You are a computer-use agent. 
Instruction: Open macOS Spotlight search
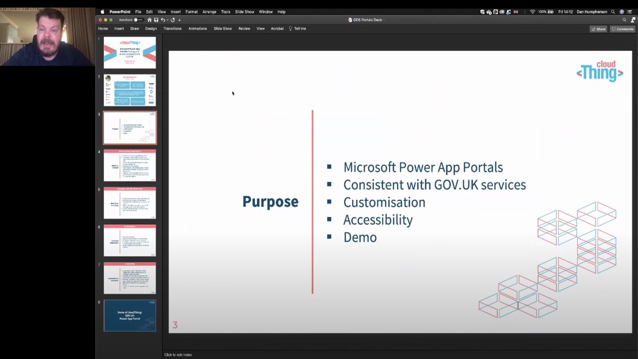click(613, 11)
